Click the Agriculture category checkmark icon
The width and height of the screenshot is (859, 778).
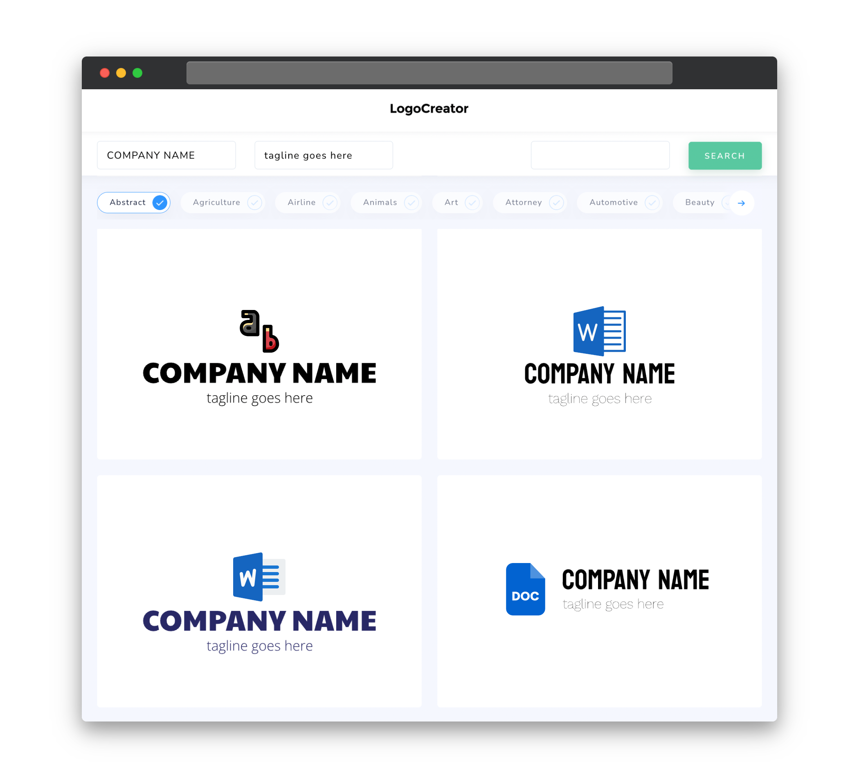254,203
